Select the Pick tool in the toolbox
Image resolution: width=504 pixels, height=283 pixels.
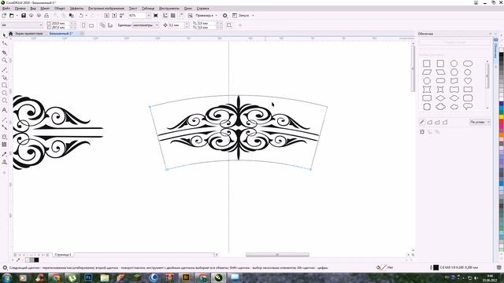click(4, 35)
